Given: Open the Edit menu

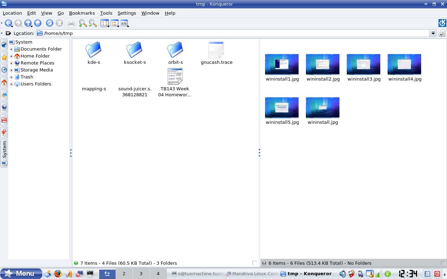Looking at the screenshot, I should tap(31, 13).
